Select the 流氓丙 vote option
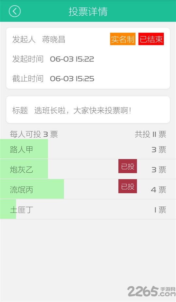 pos(88,189)
